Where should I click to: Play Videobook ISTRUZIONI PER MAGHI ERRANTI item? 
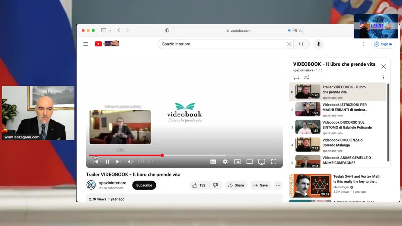click(x=338, y=110)
